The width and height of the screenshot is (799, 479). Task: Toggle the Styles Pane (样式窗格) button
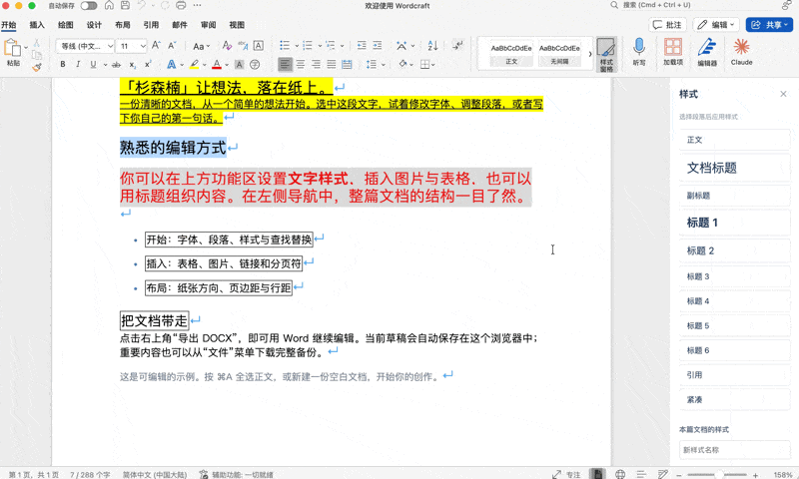pos(606,54)
